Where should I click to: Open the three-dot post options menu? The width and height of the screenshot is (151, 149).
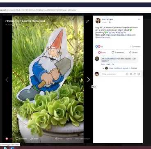coord(139,19)
